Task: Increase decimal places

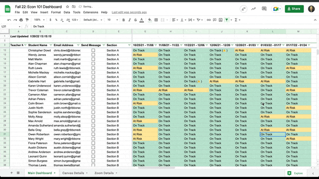Action: point(68,20)
